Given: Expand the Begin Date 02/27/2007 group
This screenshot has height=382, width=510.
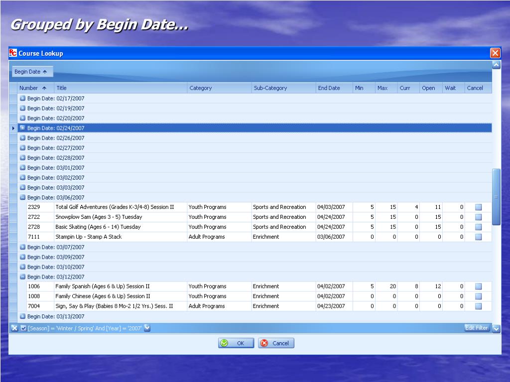Looking at the screenshot, I should tap(22, 148).
